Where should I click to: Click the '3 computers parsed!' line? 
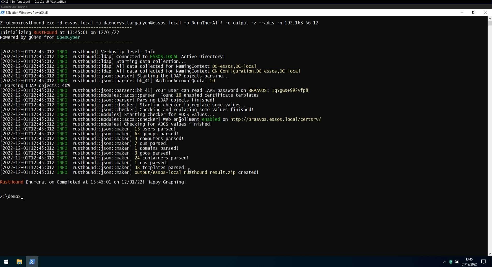159,139
